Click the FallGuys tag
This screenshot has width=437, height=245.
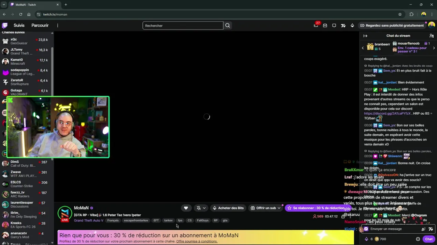(x=202, y=220)
